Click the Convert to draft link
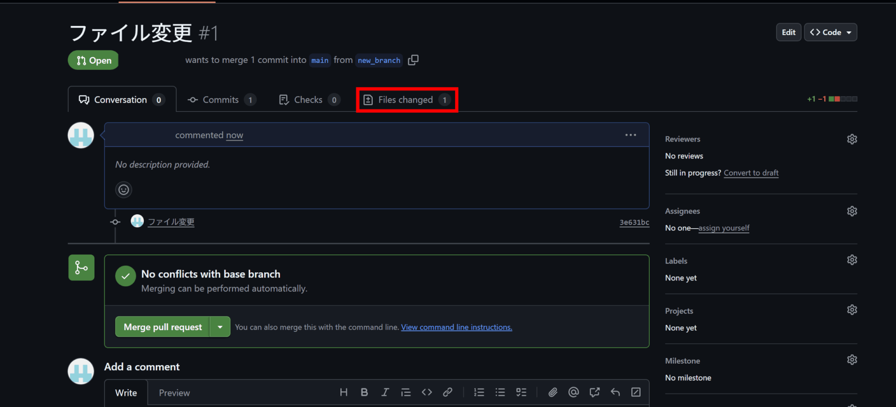Screen dimensions: 896x407 751,173
